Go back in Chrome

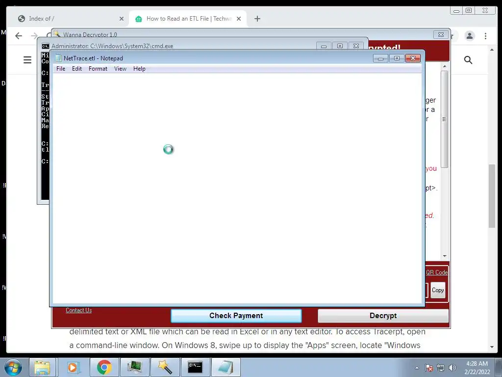(x=19, y=35)
